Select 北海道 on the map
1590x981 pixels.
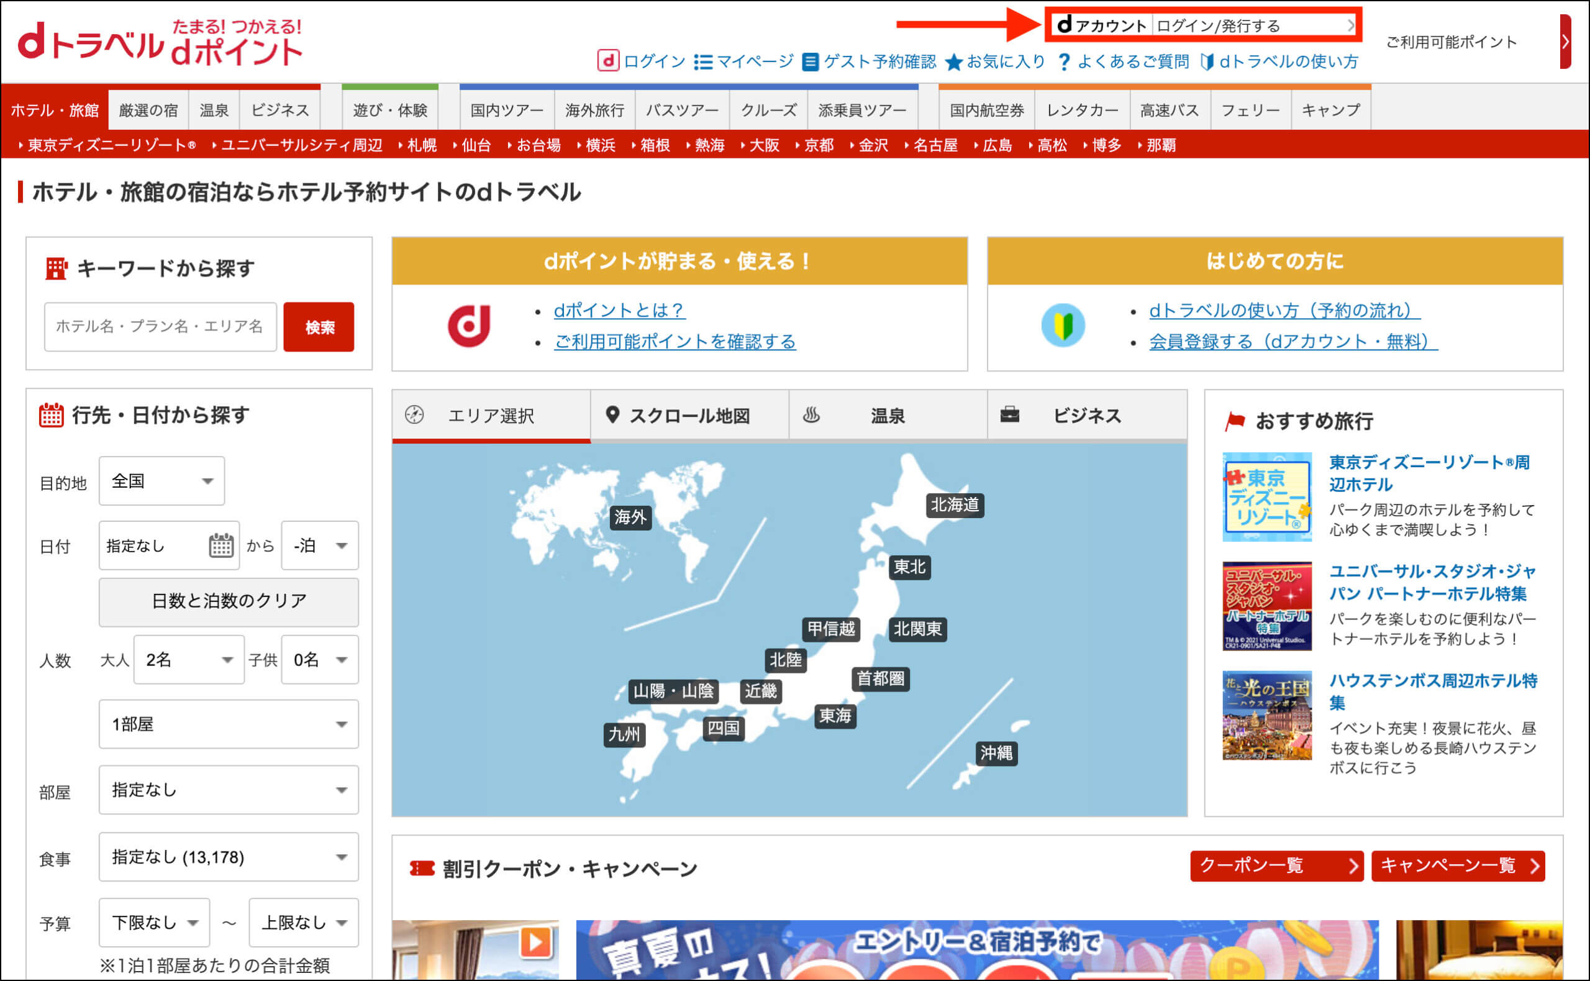(955, 504)
